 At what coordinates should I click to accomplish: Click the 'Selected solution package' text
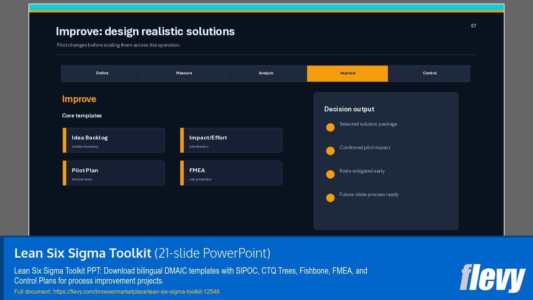(368, 124)
